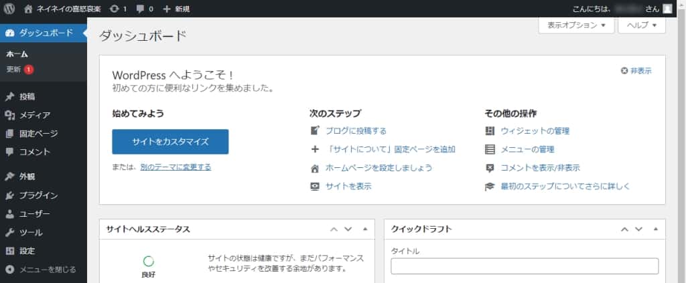Click plus icon beside 固定ページを追加
686x283 pixels.
pyautogui.click(x=315, y=149)
